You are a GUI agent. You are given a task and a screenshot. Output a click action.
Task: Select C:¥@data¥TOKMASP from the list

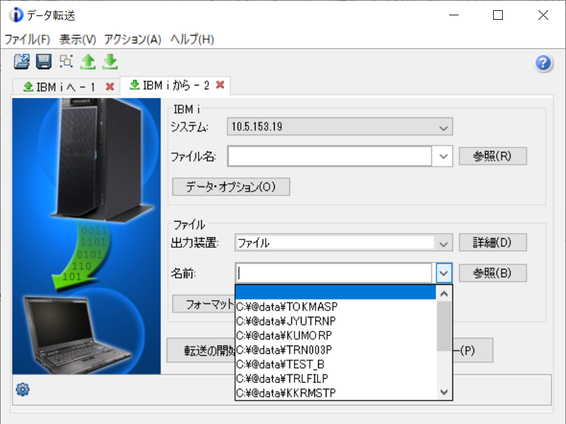(335, 307)
